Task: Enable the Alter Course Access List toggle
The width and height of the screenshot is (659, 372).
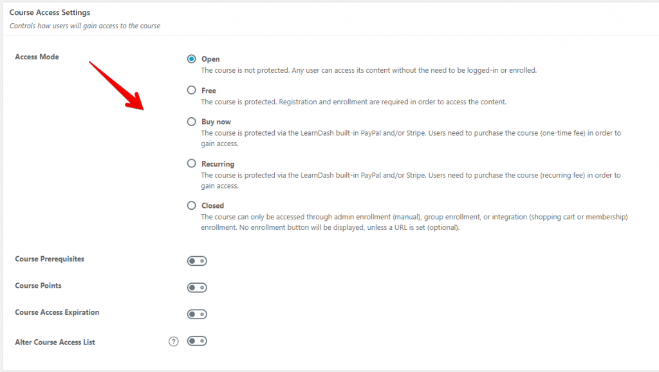Action: 197,341
